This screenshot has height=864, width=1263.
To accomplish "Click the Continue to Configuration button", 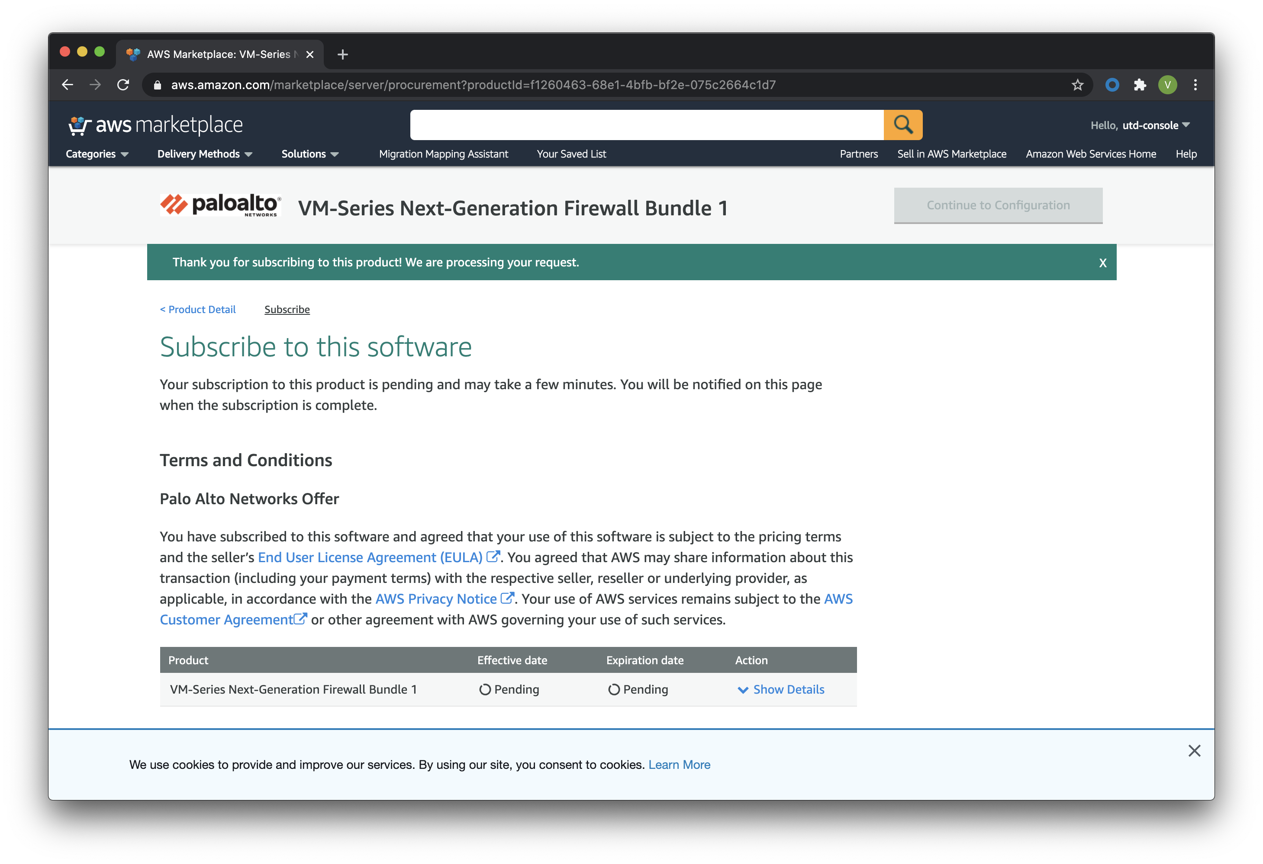I will click(x=998, y=205).
